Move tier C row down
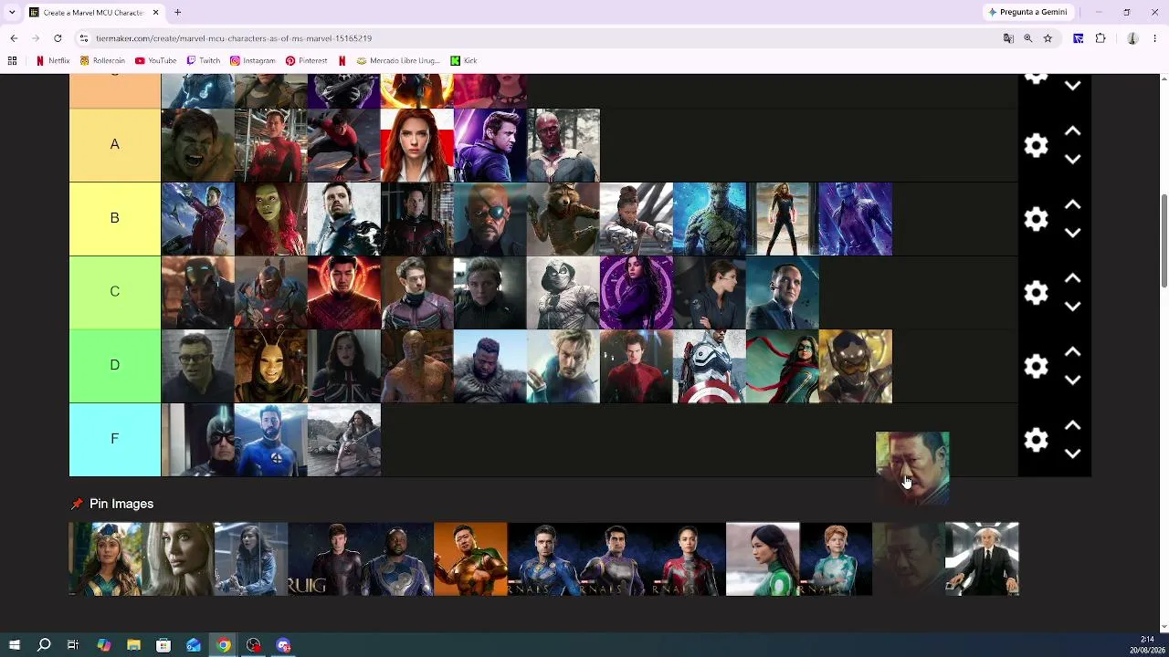This screenshot has height=657, width=1169. [x=1073, y=307]
